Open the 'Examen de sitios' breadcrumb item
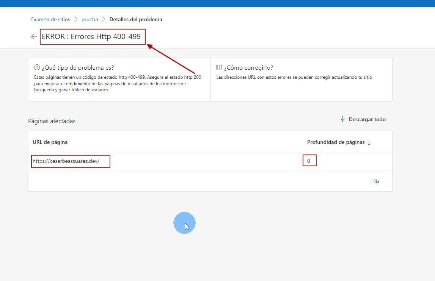The height and width of the screenshot is (281, 435). (x=50, y=19)
